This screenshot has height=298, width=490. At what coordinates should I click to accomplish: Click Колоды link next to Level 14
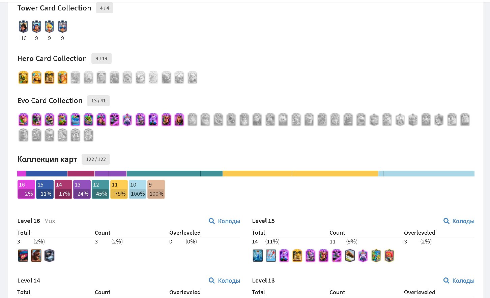224,281
